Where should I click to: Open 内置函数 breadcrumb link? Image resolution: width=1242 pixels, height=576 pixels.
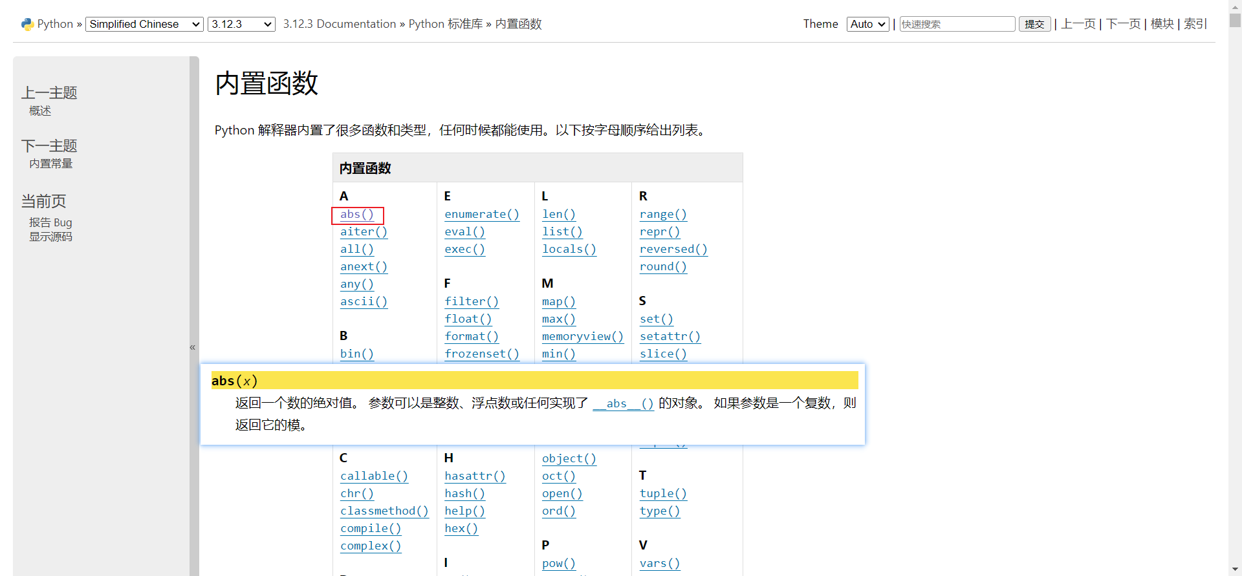pyautogui.click(x=518, y=24)
